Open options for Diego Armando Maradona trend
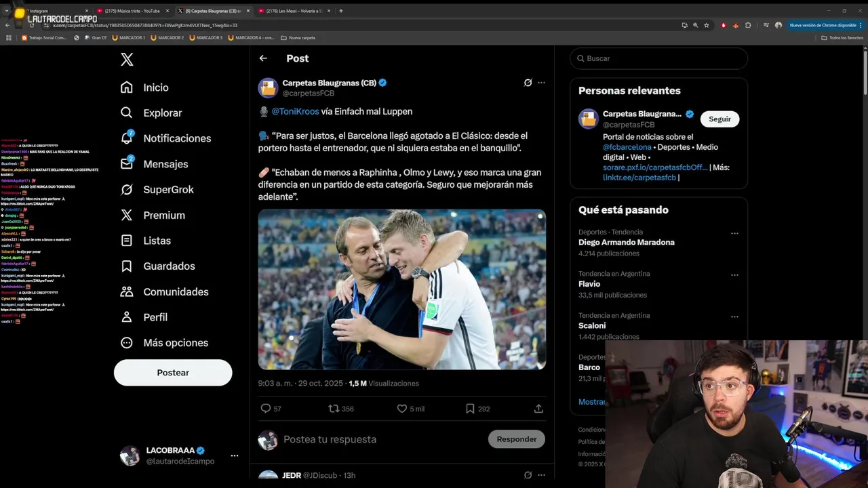 coord(734,233)
